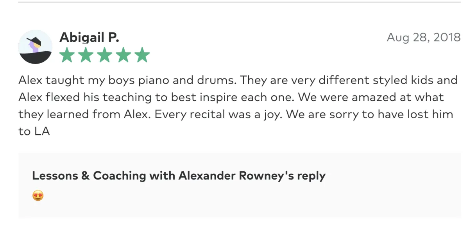Click Abigail P.'s profile avatar

[x=35, y=47]
